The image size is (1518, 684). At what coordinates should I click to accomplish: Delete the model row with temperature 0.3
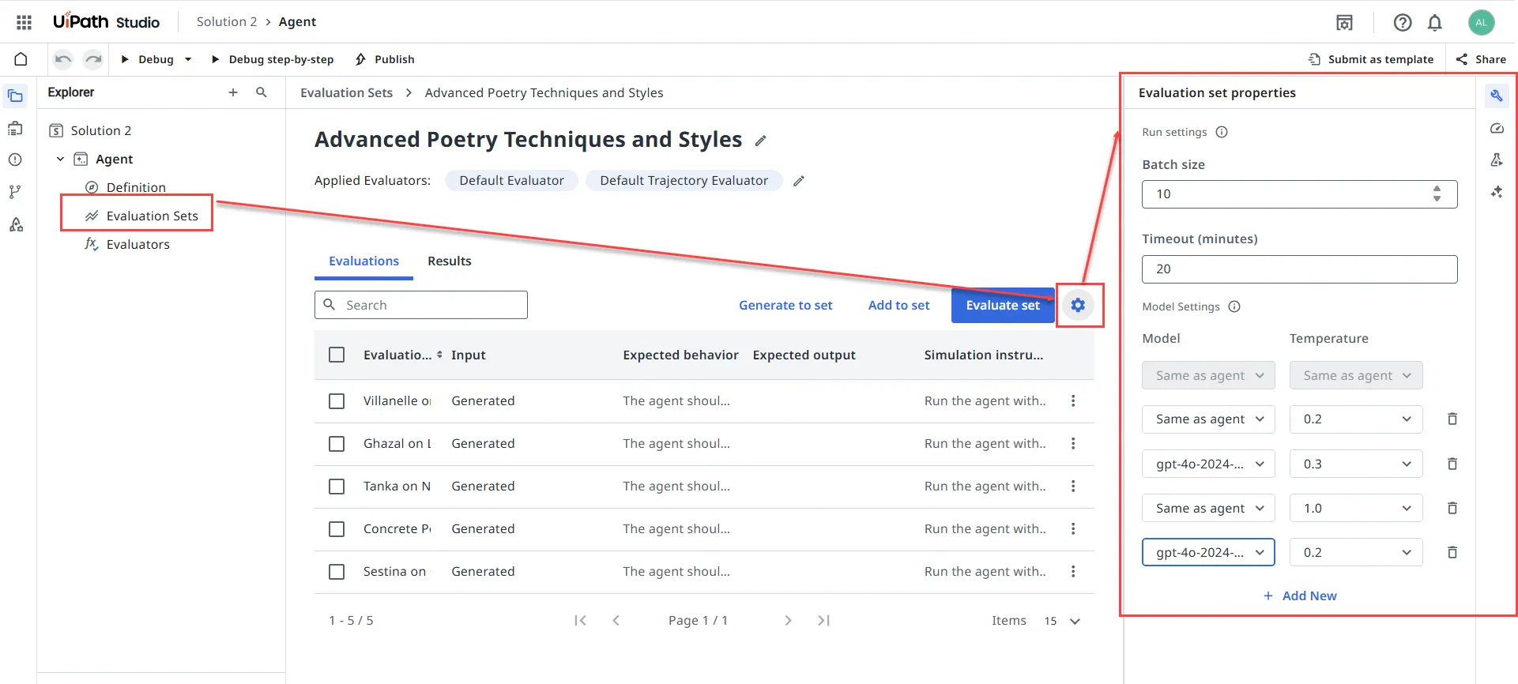(x=1452, y=464)
